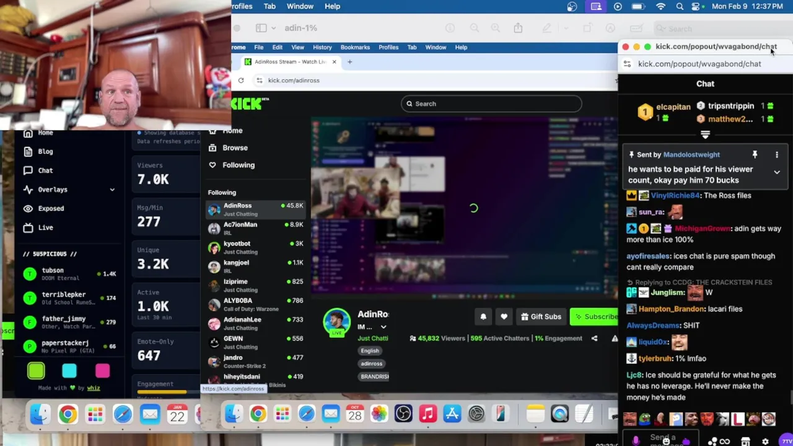
Task: Open the Live item in analytics sidebar
Action: pos(38,227)
